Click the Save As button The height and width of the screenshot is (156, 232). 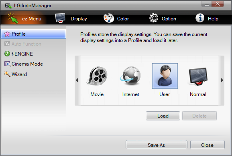click(x=157, y=145)
